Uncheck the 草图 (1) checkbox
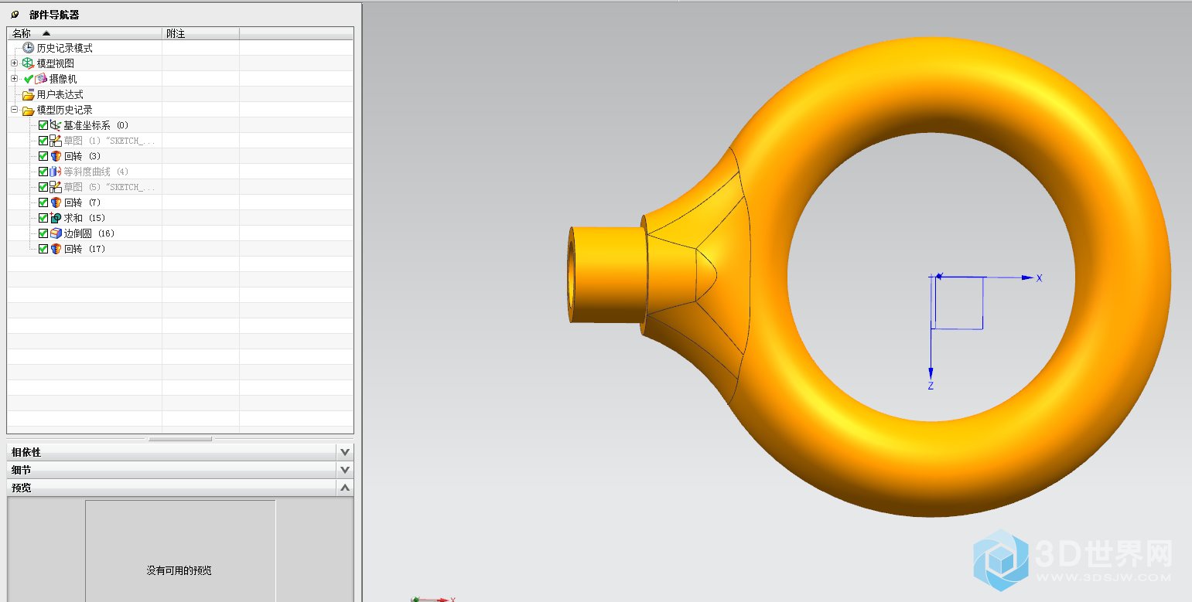Image resolution: width=1192 pixels, height=602 pixels. tap(43, 141)
